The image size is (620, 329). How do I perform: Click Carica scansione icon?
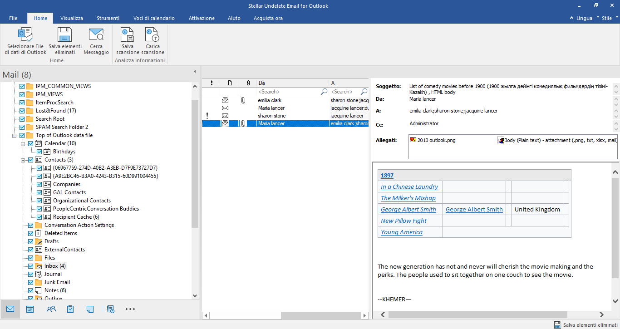[x=153, y=35]
